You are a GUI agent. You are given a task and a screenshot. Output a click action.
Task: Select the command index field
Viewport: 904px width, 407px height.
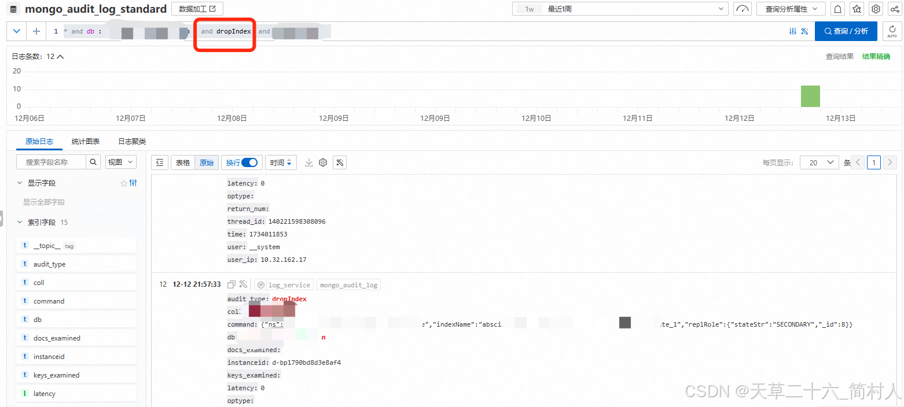click(x=77, y=301)
